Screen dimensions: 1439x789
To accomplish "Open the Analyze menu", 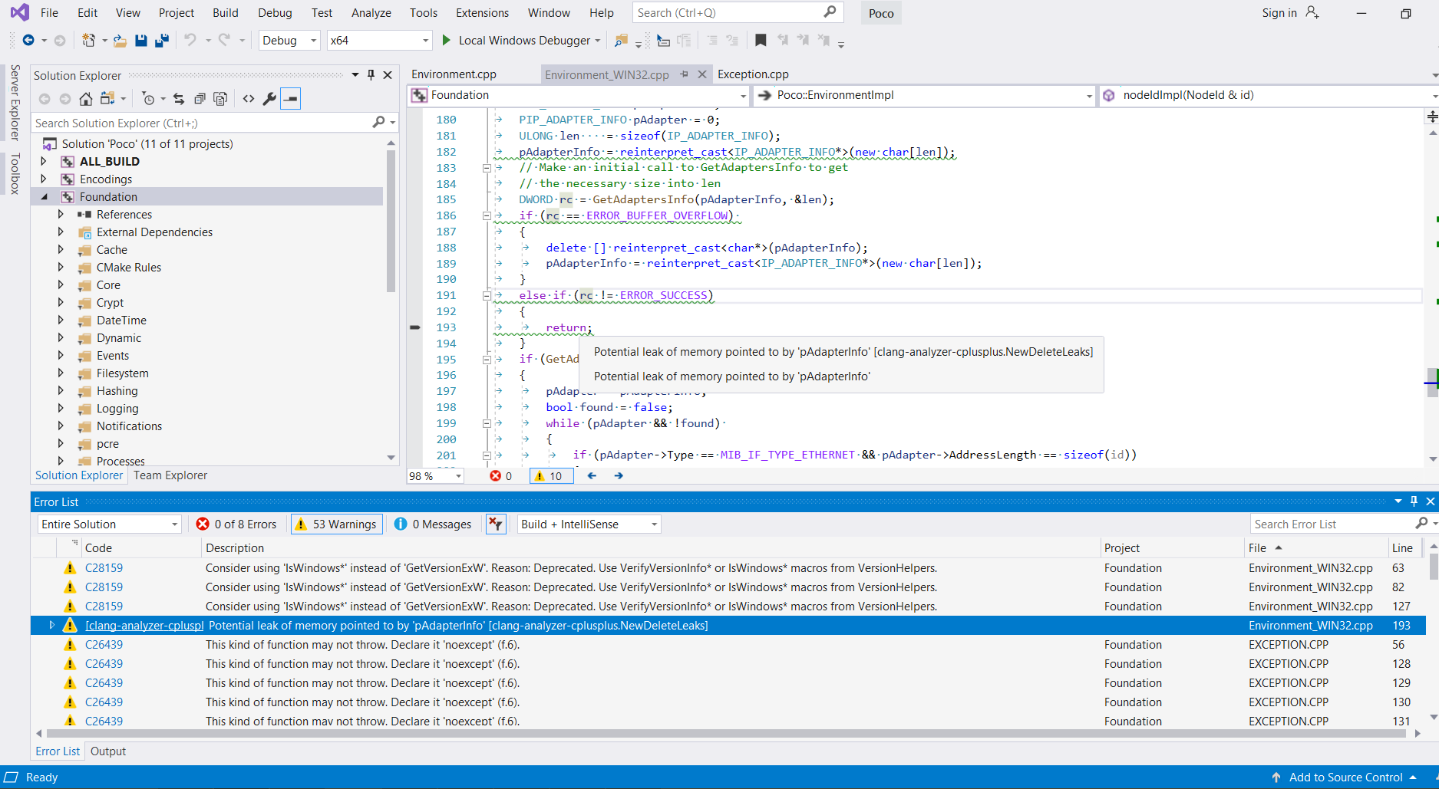I will [x=371, y=12].
